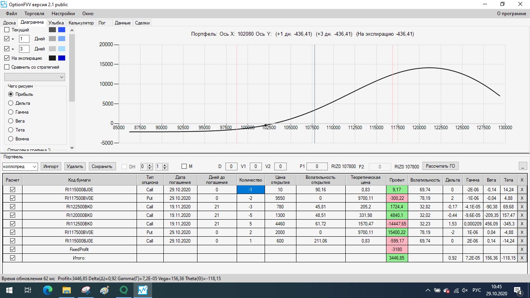Click the P1 input field
This screenshot has width=530, height=298.
[x=317, y=166]
